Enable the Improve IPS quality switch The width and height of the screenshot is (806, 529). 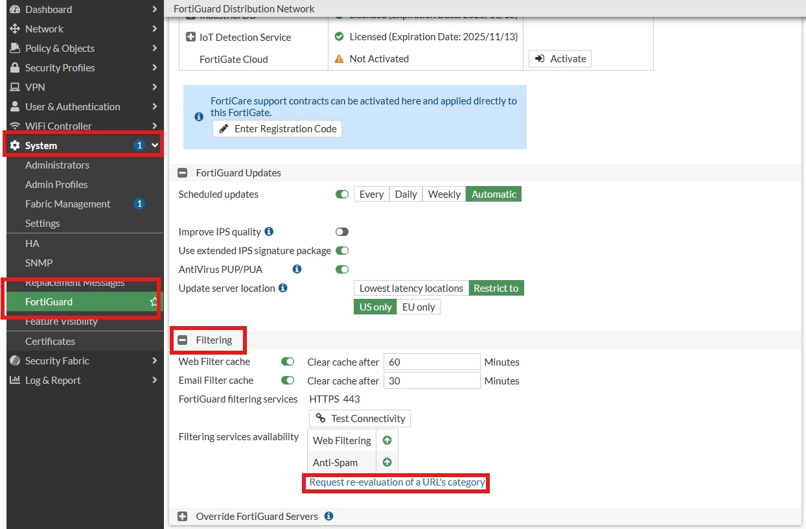(x=342, y=231)
